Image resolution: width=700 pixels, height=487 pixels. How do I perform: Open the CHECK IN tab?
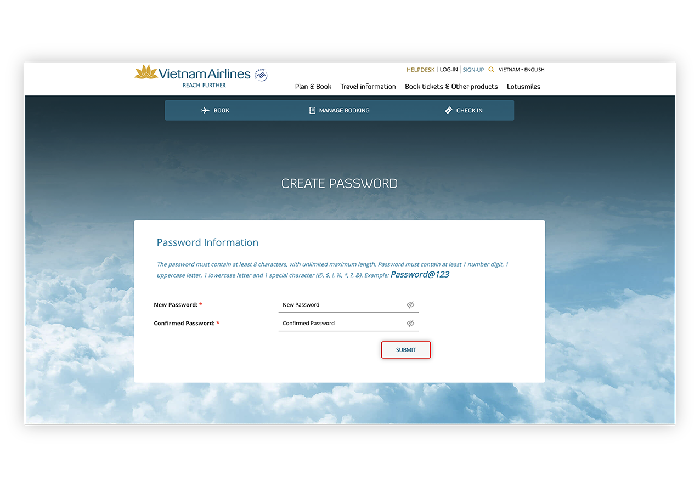468,110
